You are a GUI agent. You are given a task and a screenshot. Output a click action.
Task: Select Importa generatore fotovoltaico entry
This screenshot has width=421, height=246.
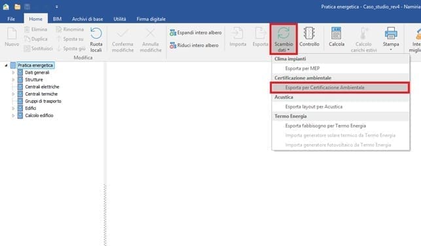(340, 145)
